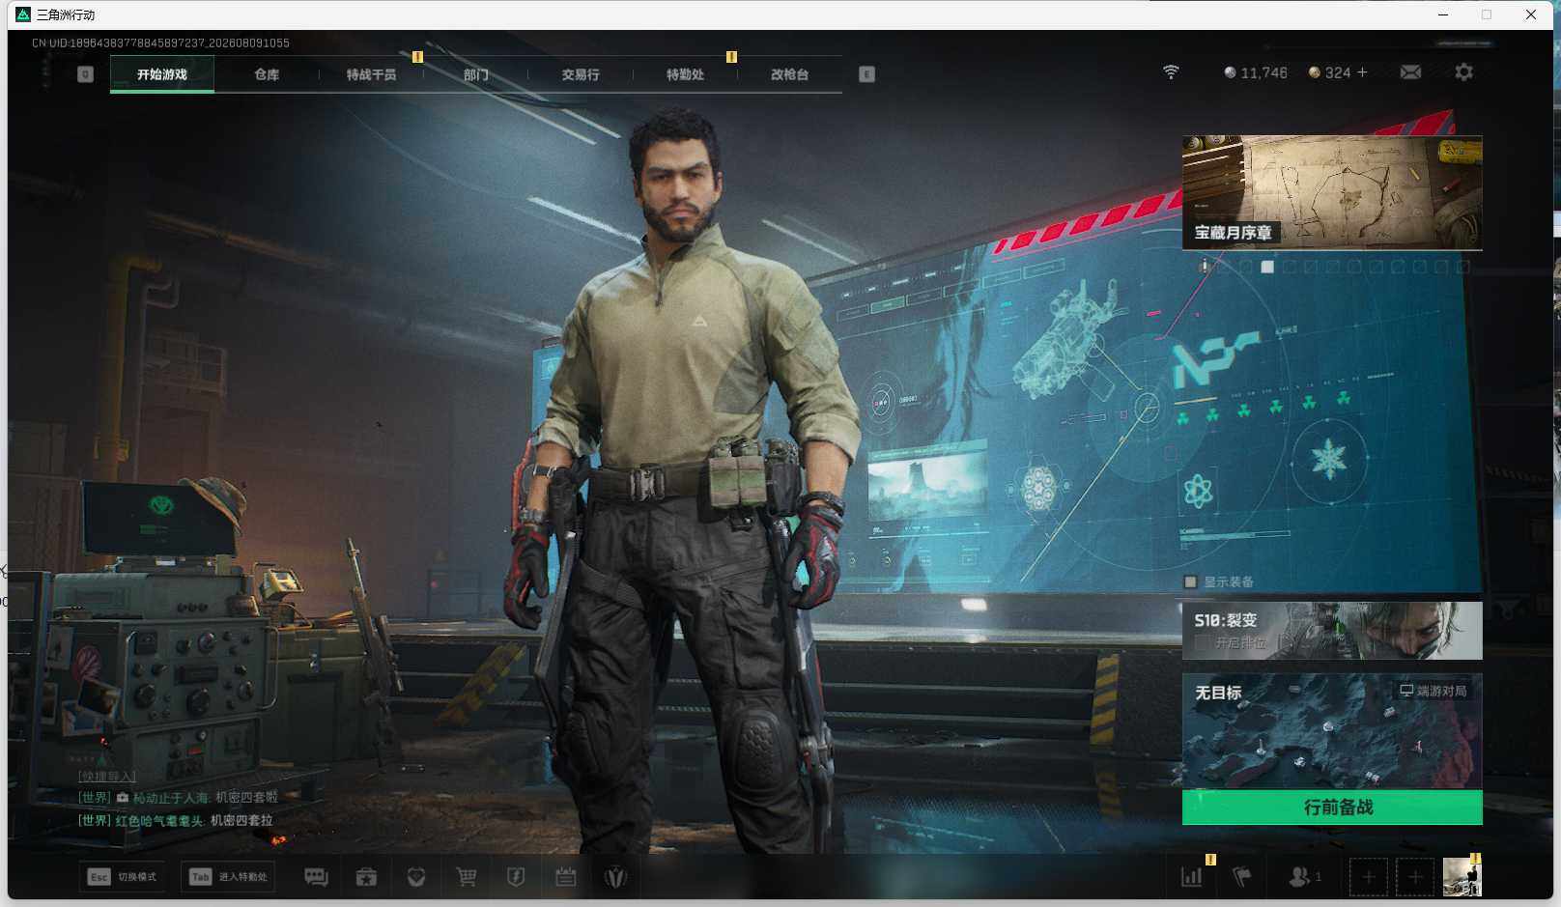The image size is (1561, 907).
Task: Toggle the 显示装备 checkbox
Action: [x=1191, y=581]
